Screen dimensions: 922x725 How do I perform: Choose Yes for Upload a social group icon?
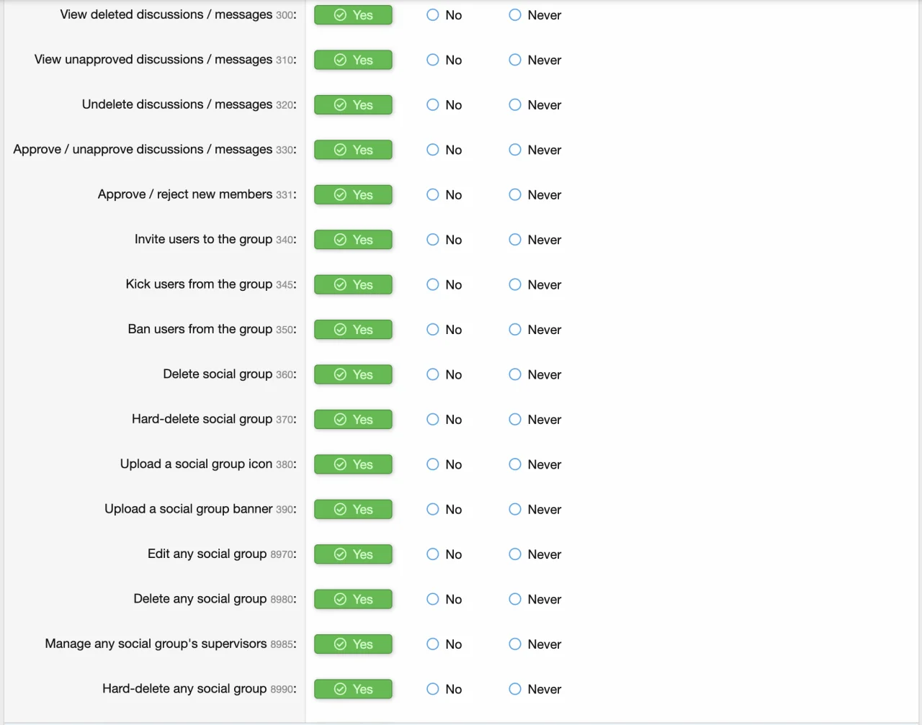click(353, 464)
